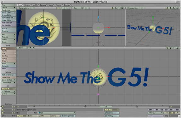Toggle the Auto Key button
The image size is (181, 118).
click(x=112, y=110)
